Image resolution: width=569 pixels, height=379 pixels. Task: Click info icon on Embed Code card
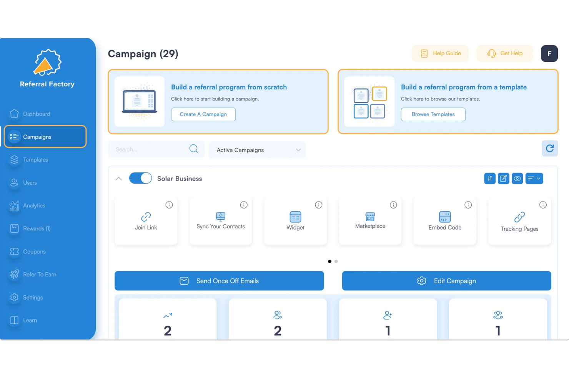pyautogui.click(x=468, y=205)
